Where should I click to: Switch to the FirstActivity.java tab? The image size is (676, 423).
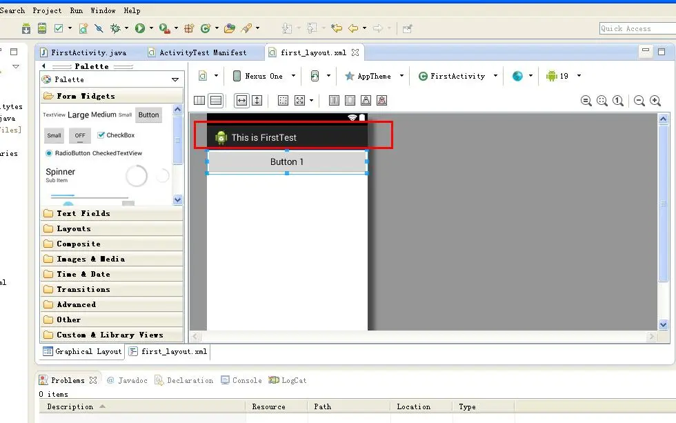pos(83,52)
